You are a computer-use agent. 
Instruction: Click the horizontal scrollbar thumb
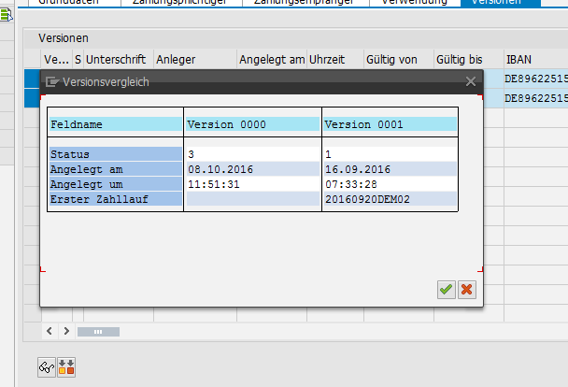click(92, 331)
